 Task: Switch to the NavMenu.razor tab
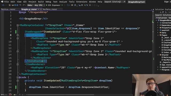[50, 9]
